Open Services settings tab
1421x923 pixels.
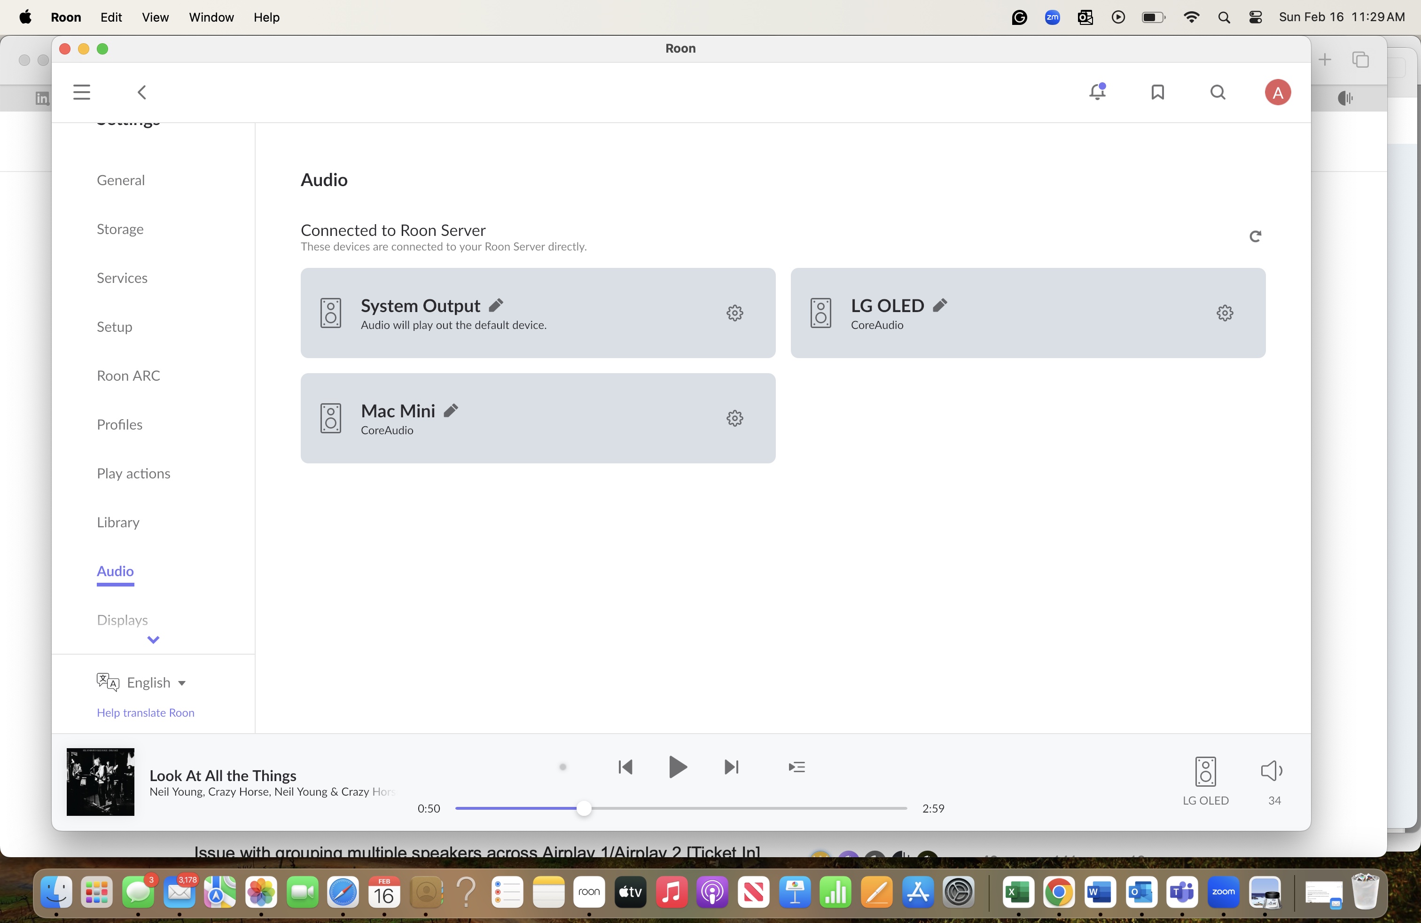click(x=122, y=278)
